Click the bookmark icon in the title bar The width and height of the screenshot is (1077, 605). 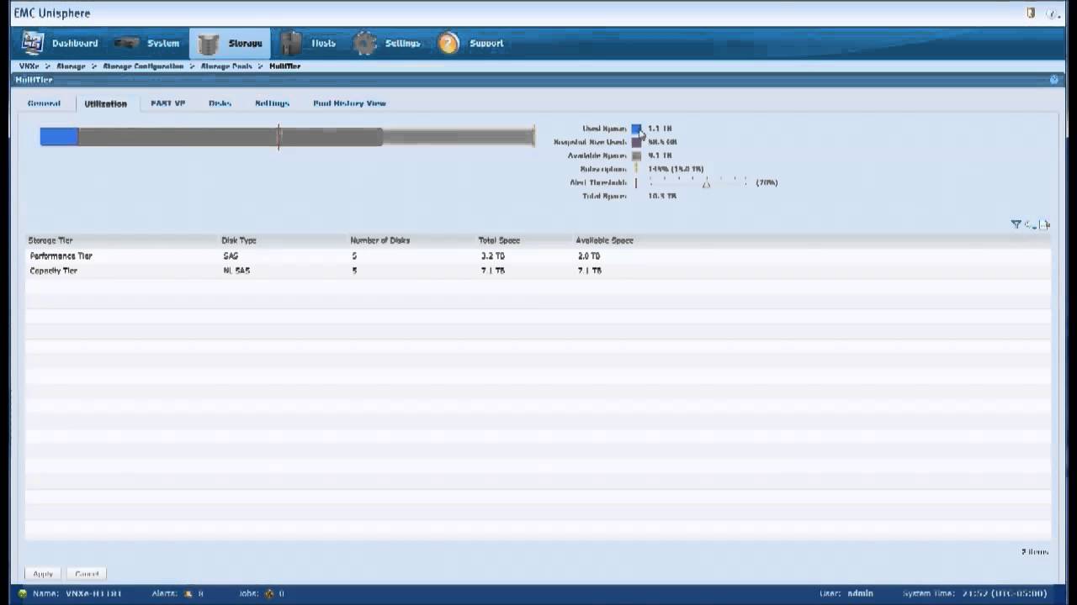(1031, 13)
